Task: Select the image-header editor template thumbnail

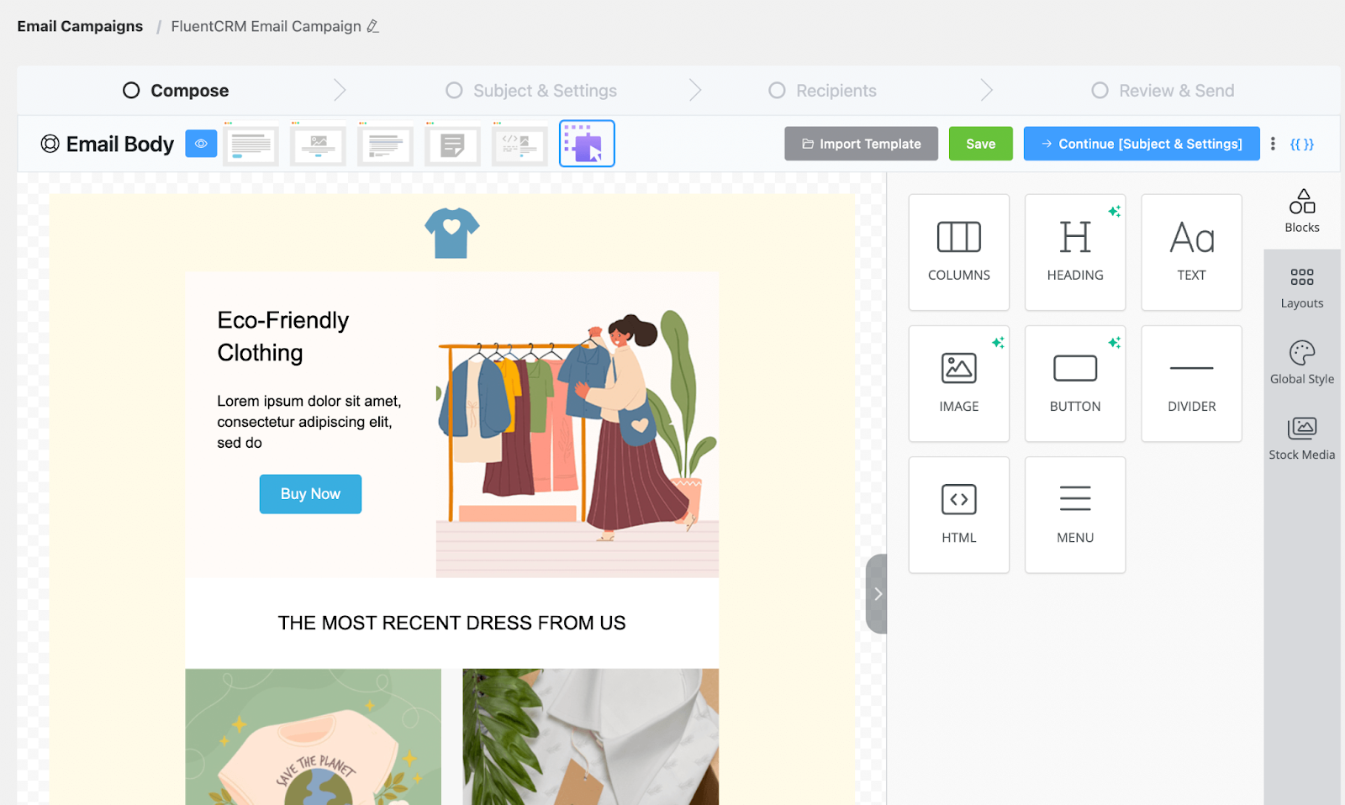Action: point(319,145)
